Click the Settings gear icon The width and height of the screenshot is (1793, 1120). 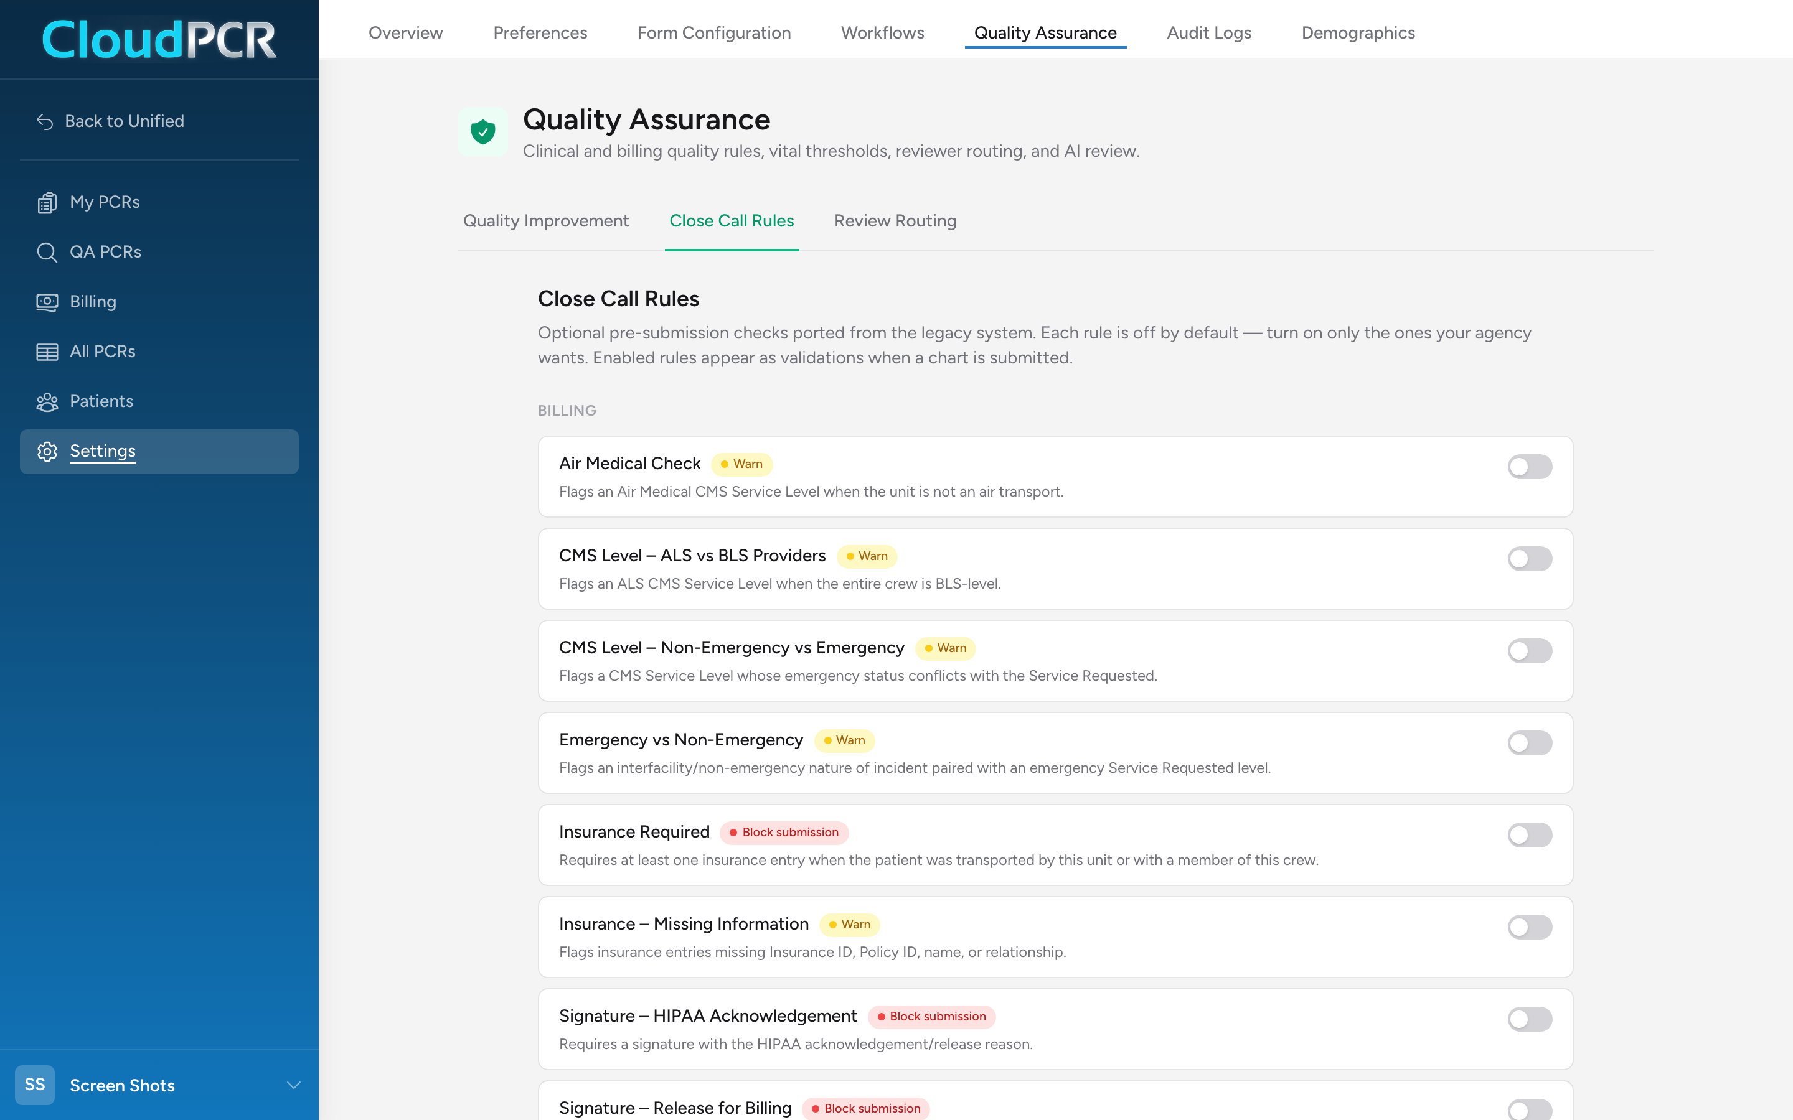[47, 452]
